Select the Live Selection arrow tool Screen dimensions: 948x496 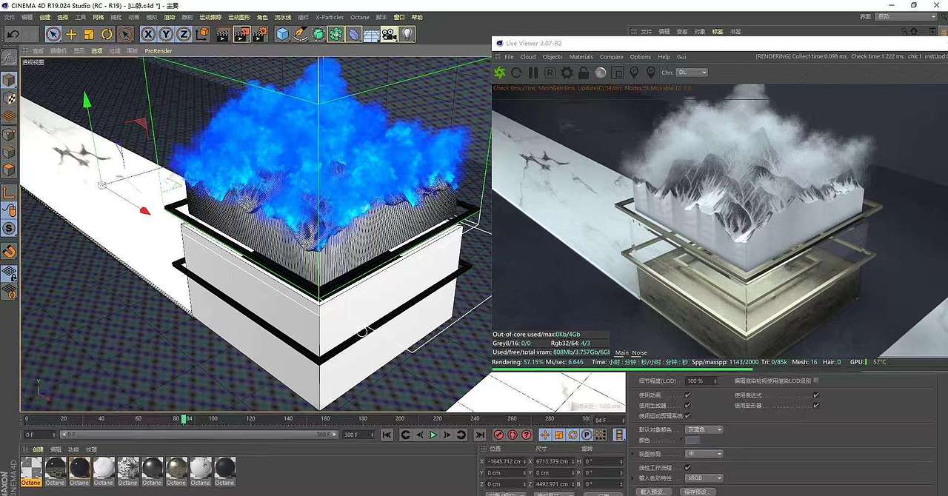point(53,34)
